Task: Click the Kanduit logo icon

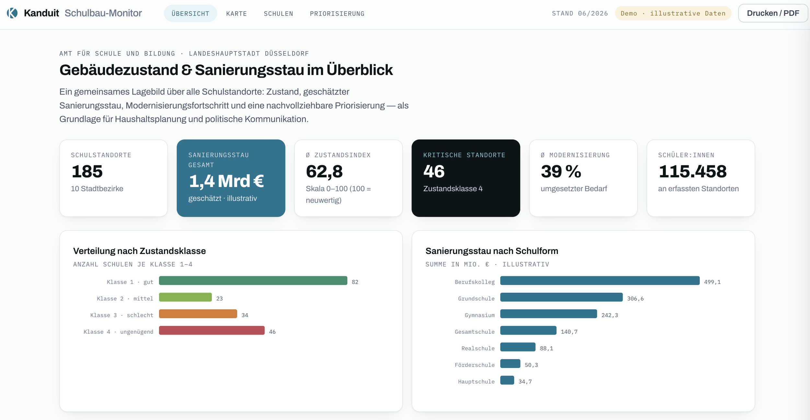Action: tap(12, 13)
